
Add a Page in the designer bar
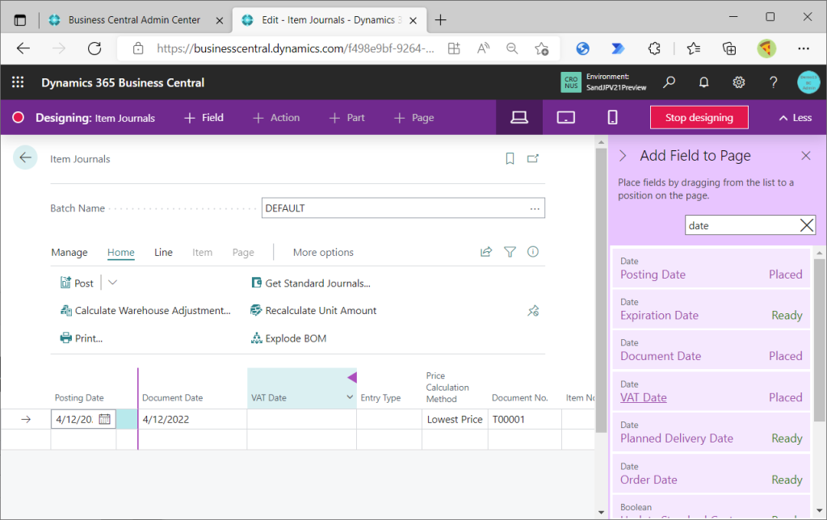pos(414,118)
